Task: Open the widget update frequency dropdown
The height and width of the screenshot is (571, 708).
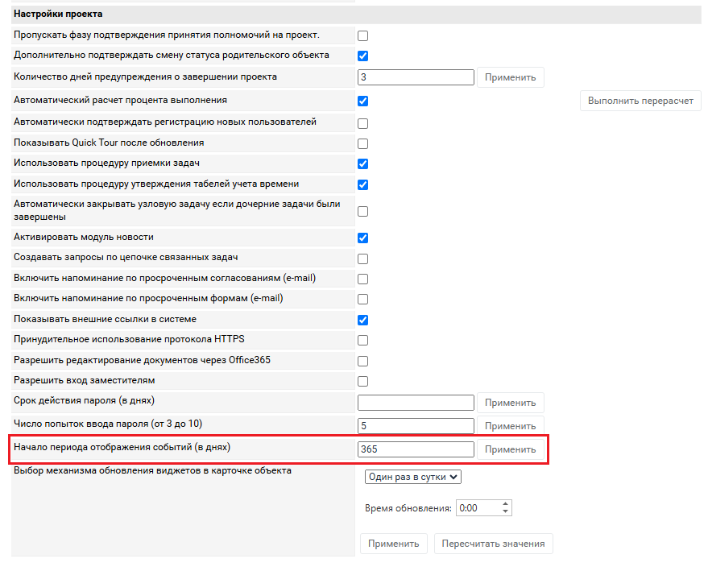Action: pyautogui.click(x=412, y=477)
